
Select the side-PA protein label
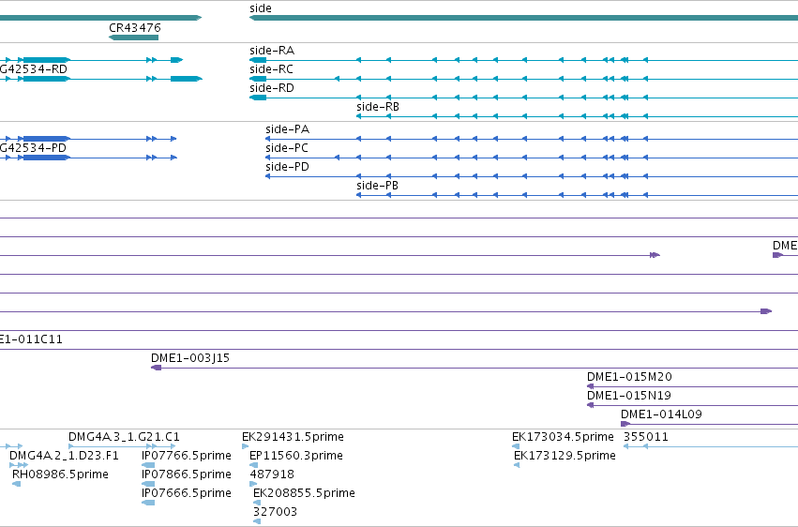288,129
